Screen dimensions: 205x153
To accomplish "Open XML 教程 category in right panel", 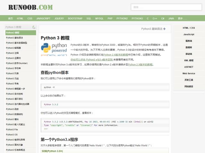I will pyautogui.click(x=189, y=60).
